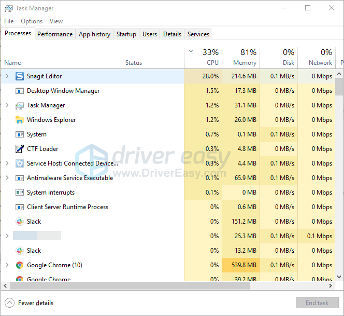Open the Startup tab
This screenshot has height=316, width=344.
tap(126, 34)
